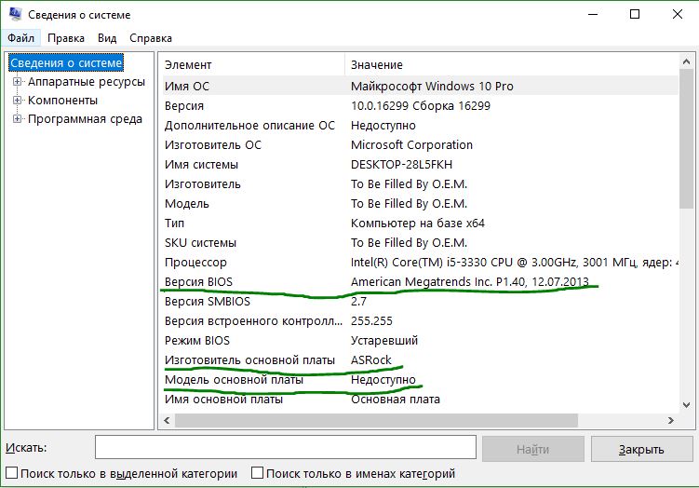The width and height of the screenshot is (699, 488).
Task: Expand the Программная среда node
Action: (17, 119)
